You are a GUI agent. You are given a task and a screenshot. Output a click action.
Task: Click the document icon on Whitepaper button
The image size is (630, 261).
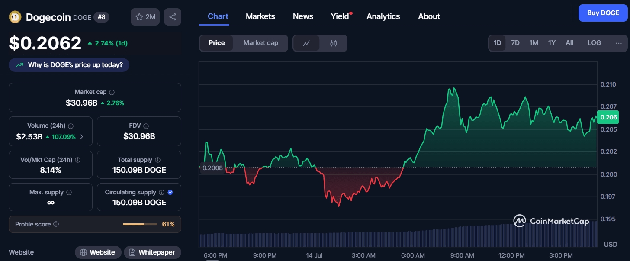[x=132, y=252]
